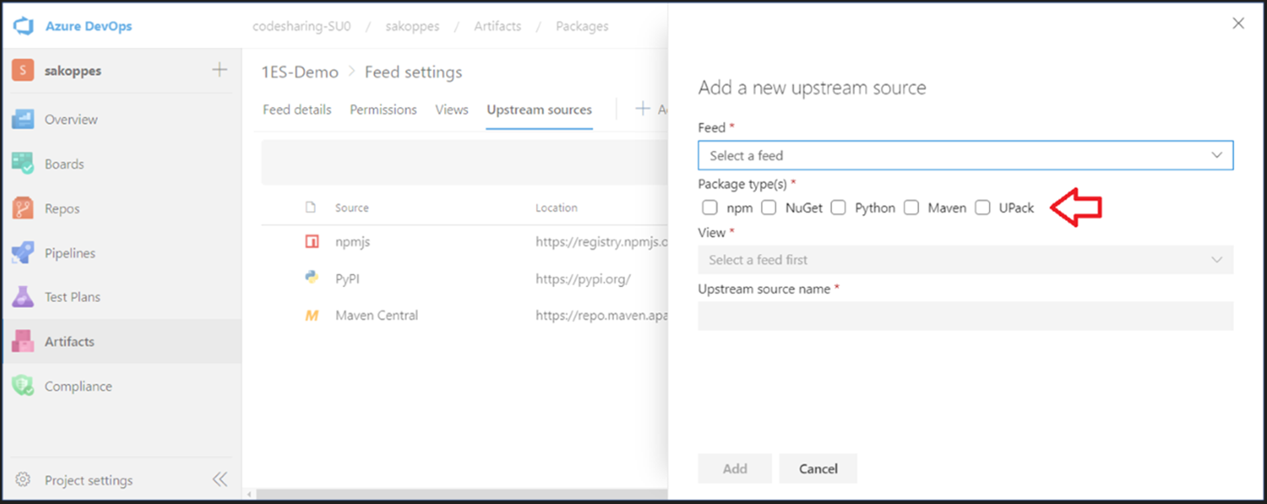
Task: Switch to the Views tab
Action: [x=451, y=109]
